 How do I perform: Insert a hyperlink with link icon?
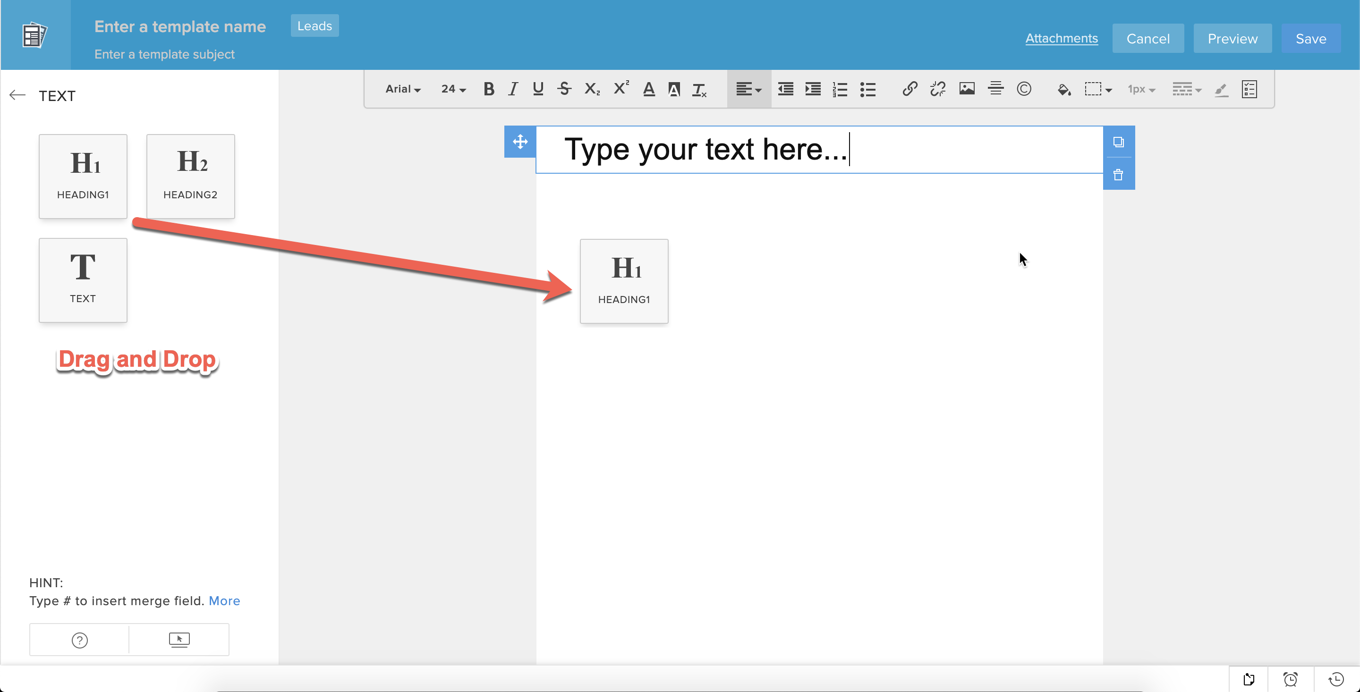click(909, 89)
